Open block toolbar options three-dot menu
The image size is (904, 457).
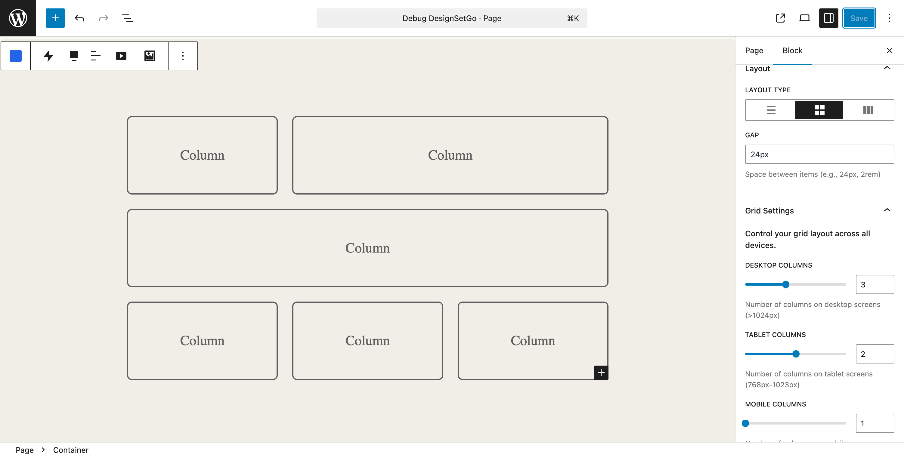coord(183,56)
